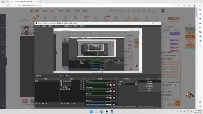Open user avatar in Douyu header
Image resolution: width=203 pixels, height=114 pixels.
pos(163,11)
